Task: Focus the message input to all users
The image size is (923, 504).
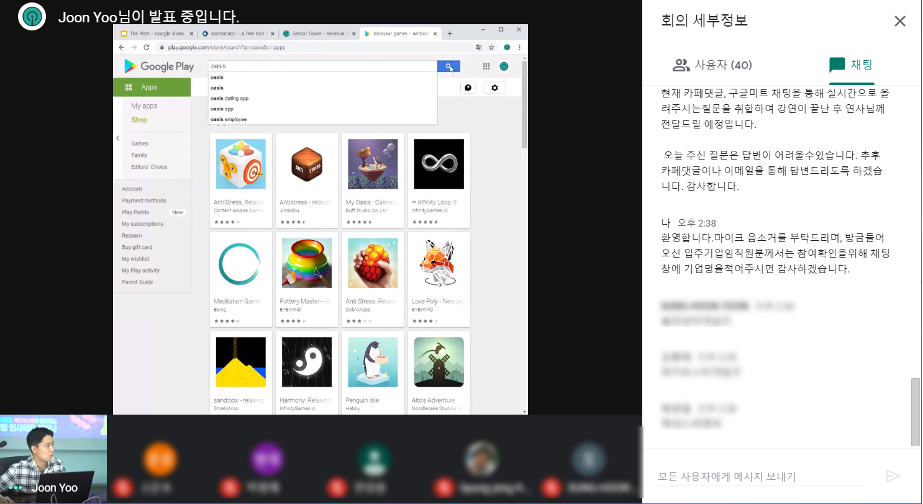Action: [762, 477]
